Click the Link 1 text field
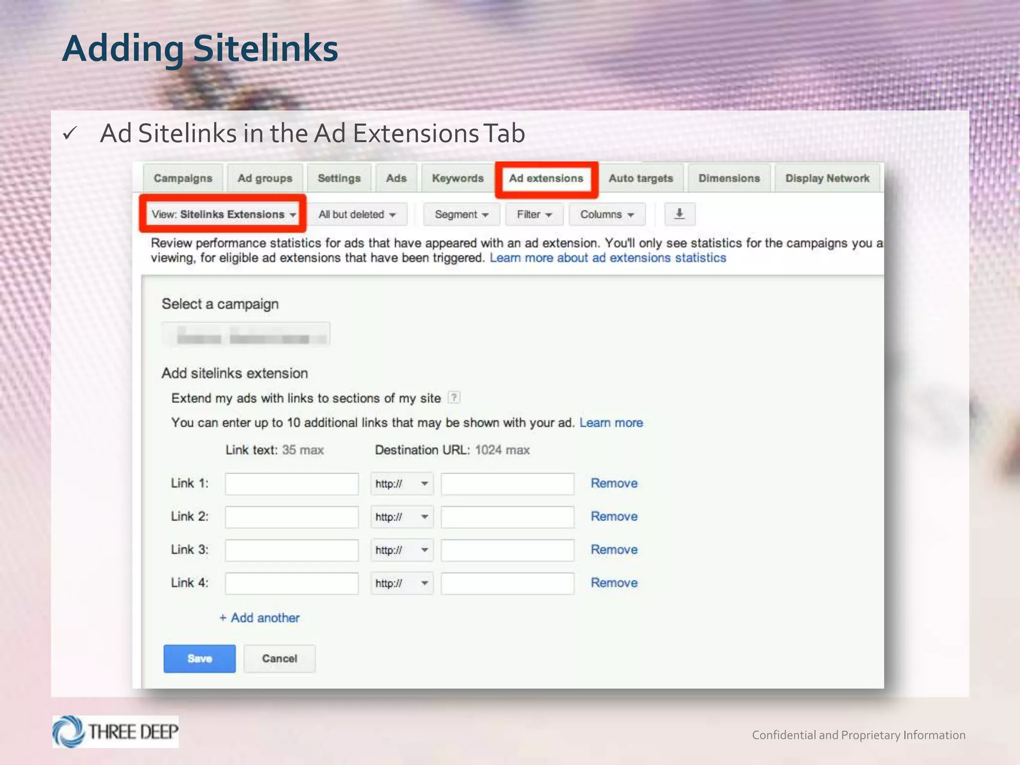The image size is (1020, 765). [292, 484]
